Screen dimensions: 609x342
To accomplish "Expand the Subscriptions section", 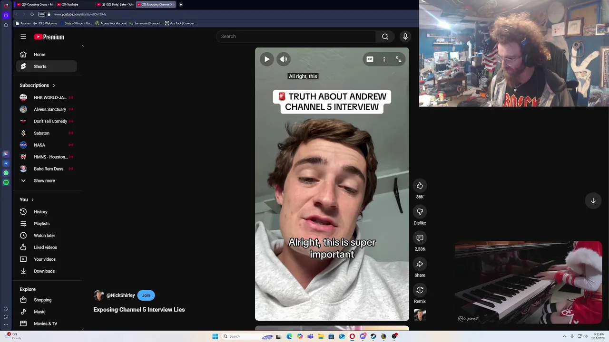I will (x=38, y=85).
